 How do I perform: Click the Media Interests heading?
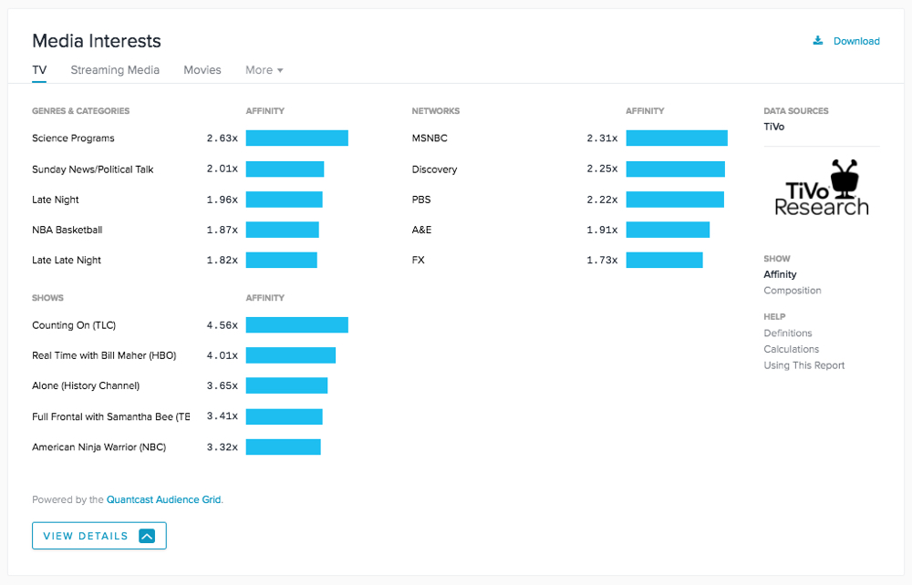[x=97, y=41]
